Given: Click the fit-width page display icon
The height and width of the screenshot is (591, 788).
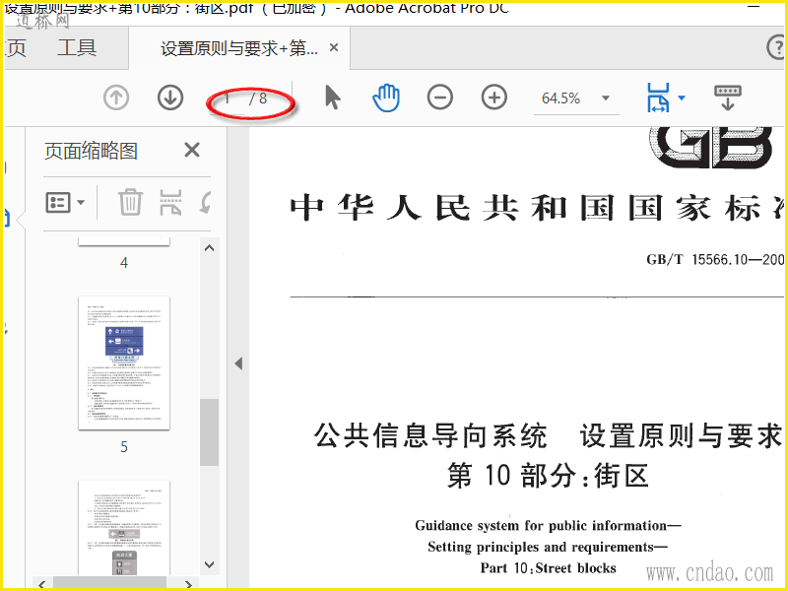Looking at the screenshot, I should (659, 98).
